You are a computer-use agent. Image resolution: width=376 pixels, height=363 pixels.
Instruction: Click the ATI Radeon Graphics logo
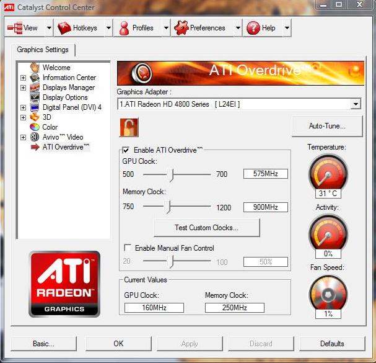(64, 284)
